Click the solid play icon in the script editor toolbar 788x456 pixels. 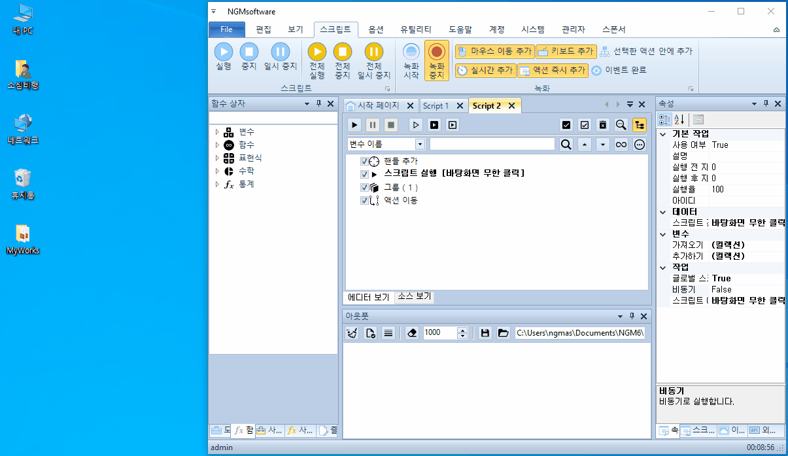tap(354, 124)
